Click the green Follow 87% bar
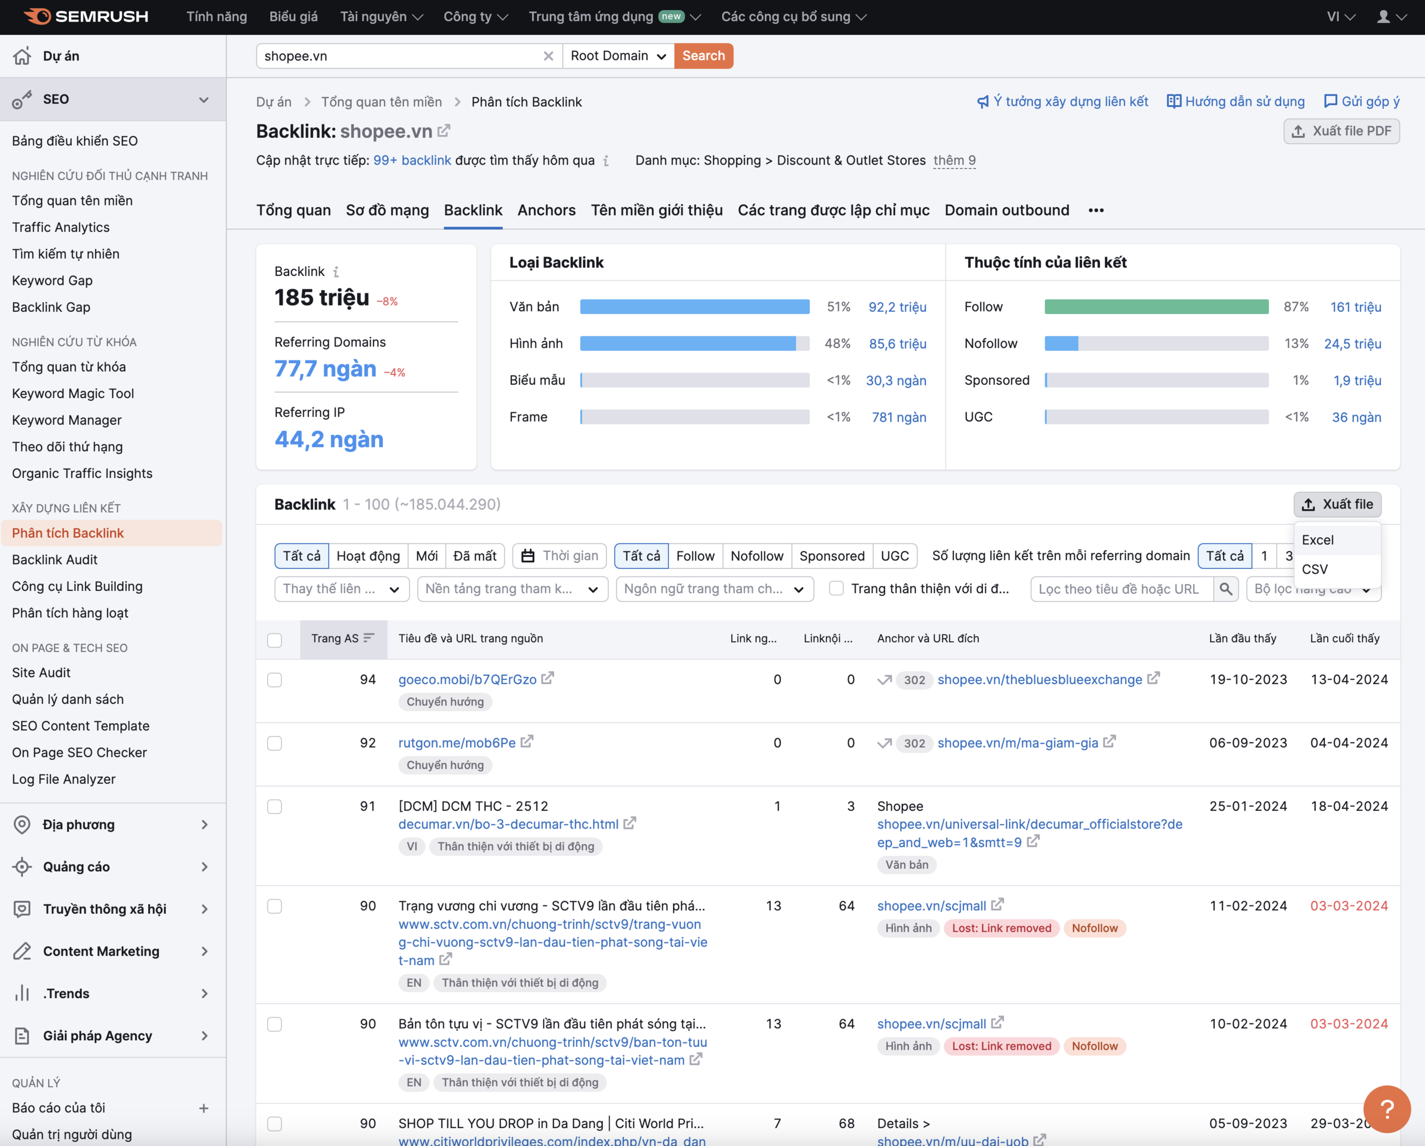The width and height of the screenshot is (1425, 1146). click(x=1156, y=307)
